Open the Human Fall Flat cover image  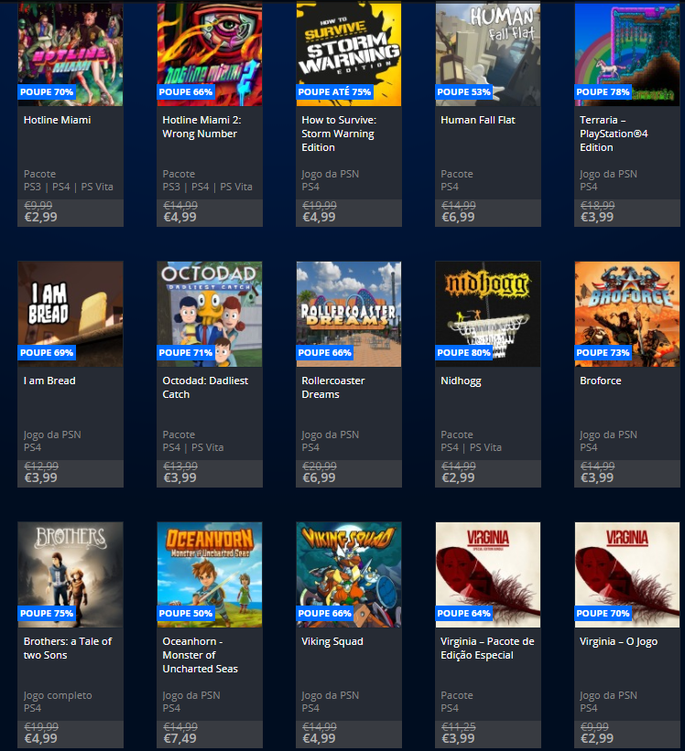pos(488,54)
